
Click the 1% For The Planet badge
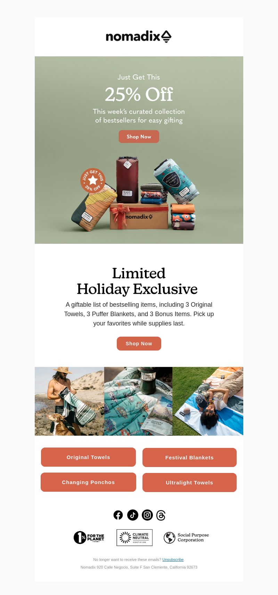coord(89,538)
